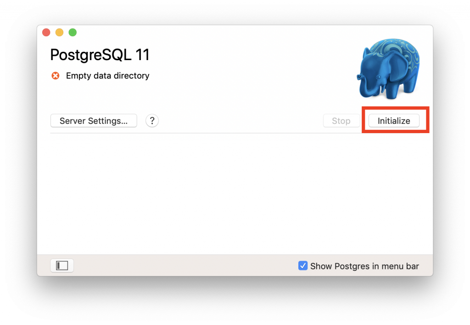Viewport: 470px width, 325px height.
Task: Minimize the window with yellow button
Action: (x=59, y=33)
